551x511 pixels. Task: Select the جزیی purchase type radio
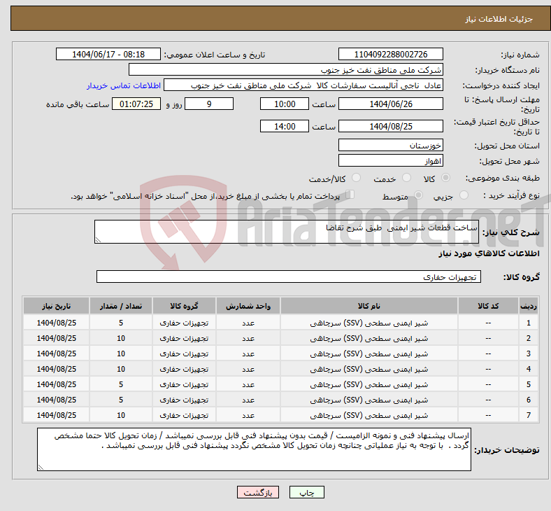coord(464,195)
